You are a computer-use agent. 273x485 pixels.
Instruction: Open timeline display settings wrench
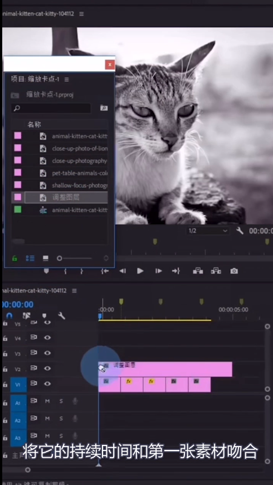(61, 316)
